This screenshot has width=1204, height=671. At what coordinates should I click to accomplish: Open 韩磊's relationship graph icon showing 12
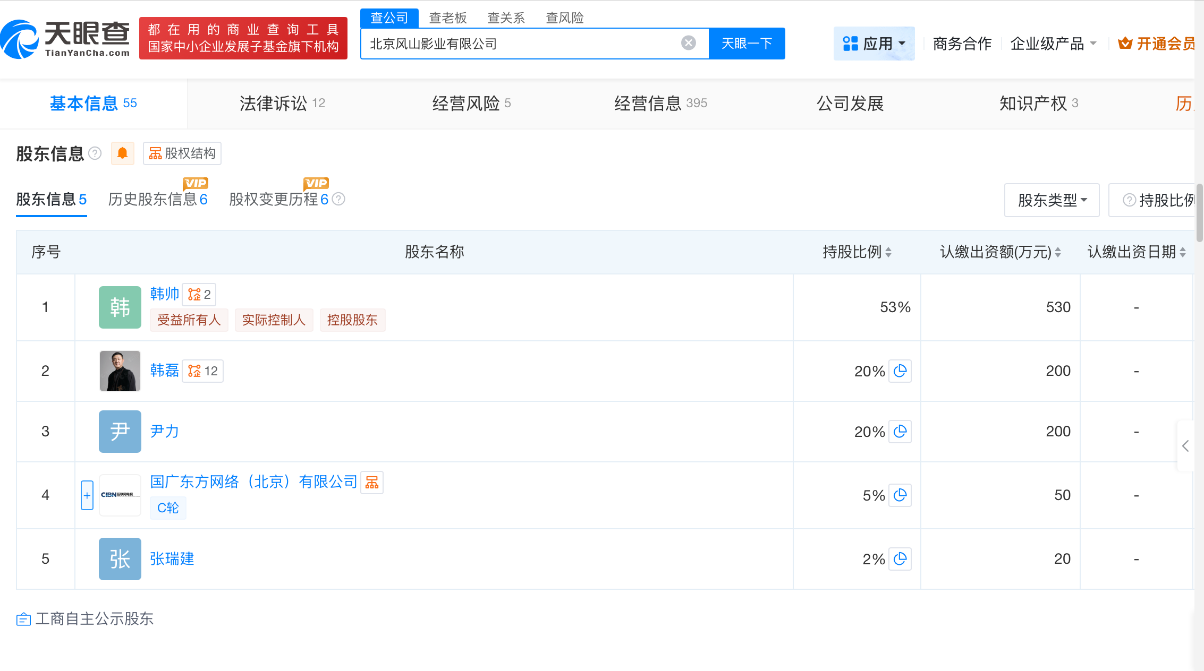[202, 371]
